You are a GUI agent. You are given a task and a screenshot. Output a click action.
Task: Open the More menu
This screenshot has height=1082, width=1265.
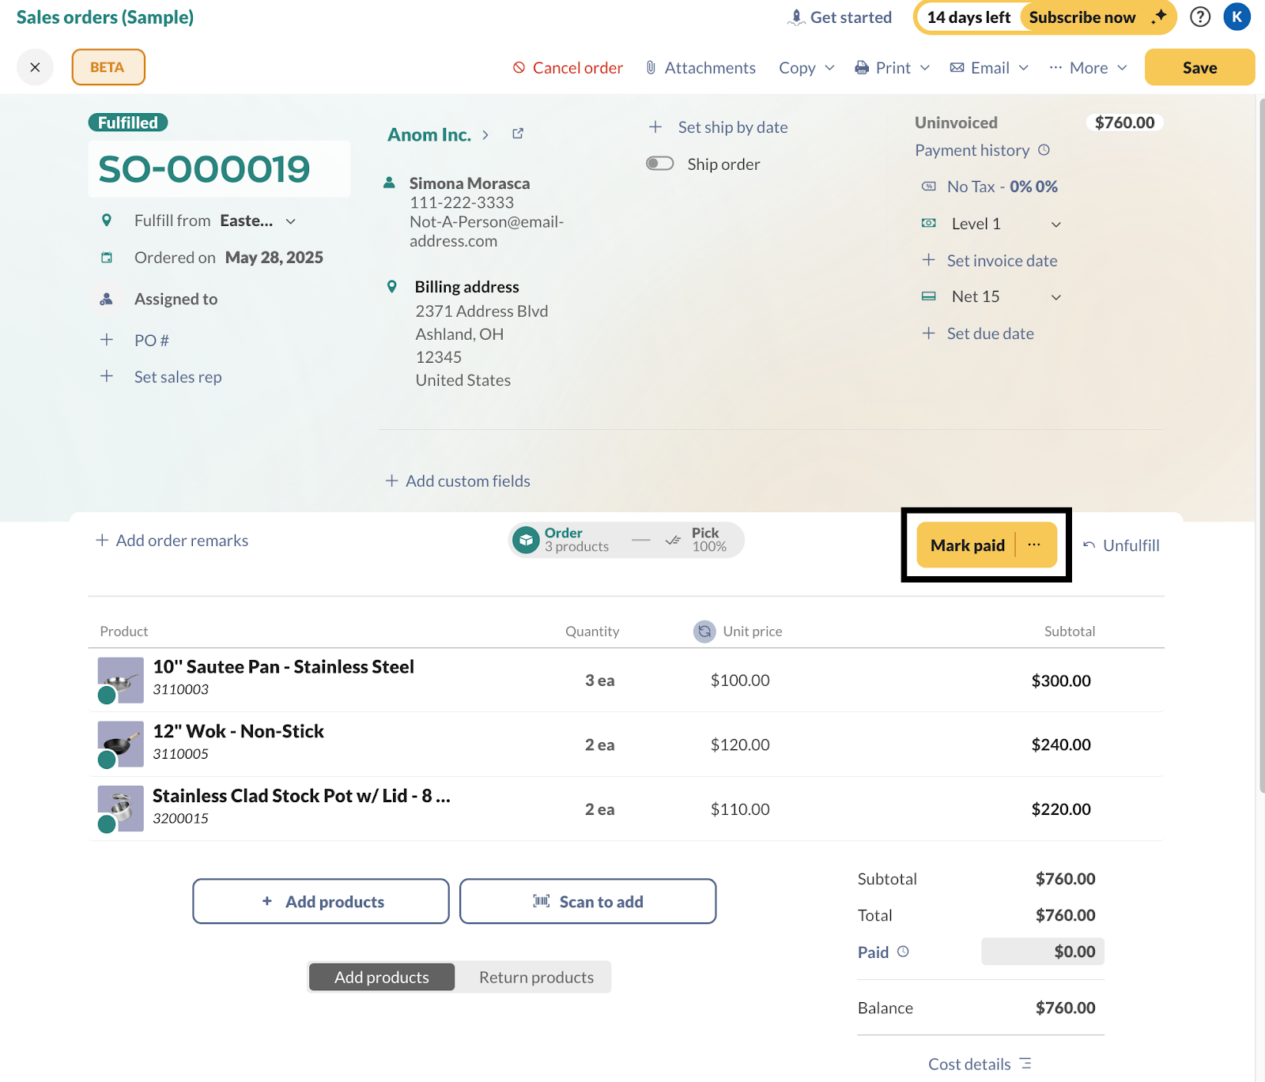[1088, 68]
